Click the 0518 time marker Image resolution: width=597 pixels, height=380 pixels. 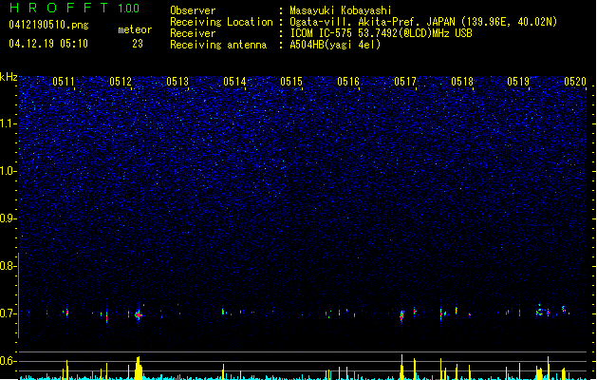(x=462, y=82)
